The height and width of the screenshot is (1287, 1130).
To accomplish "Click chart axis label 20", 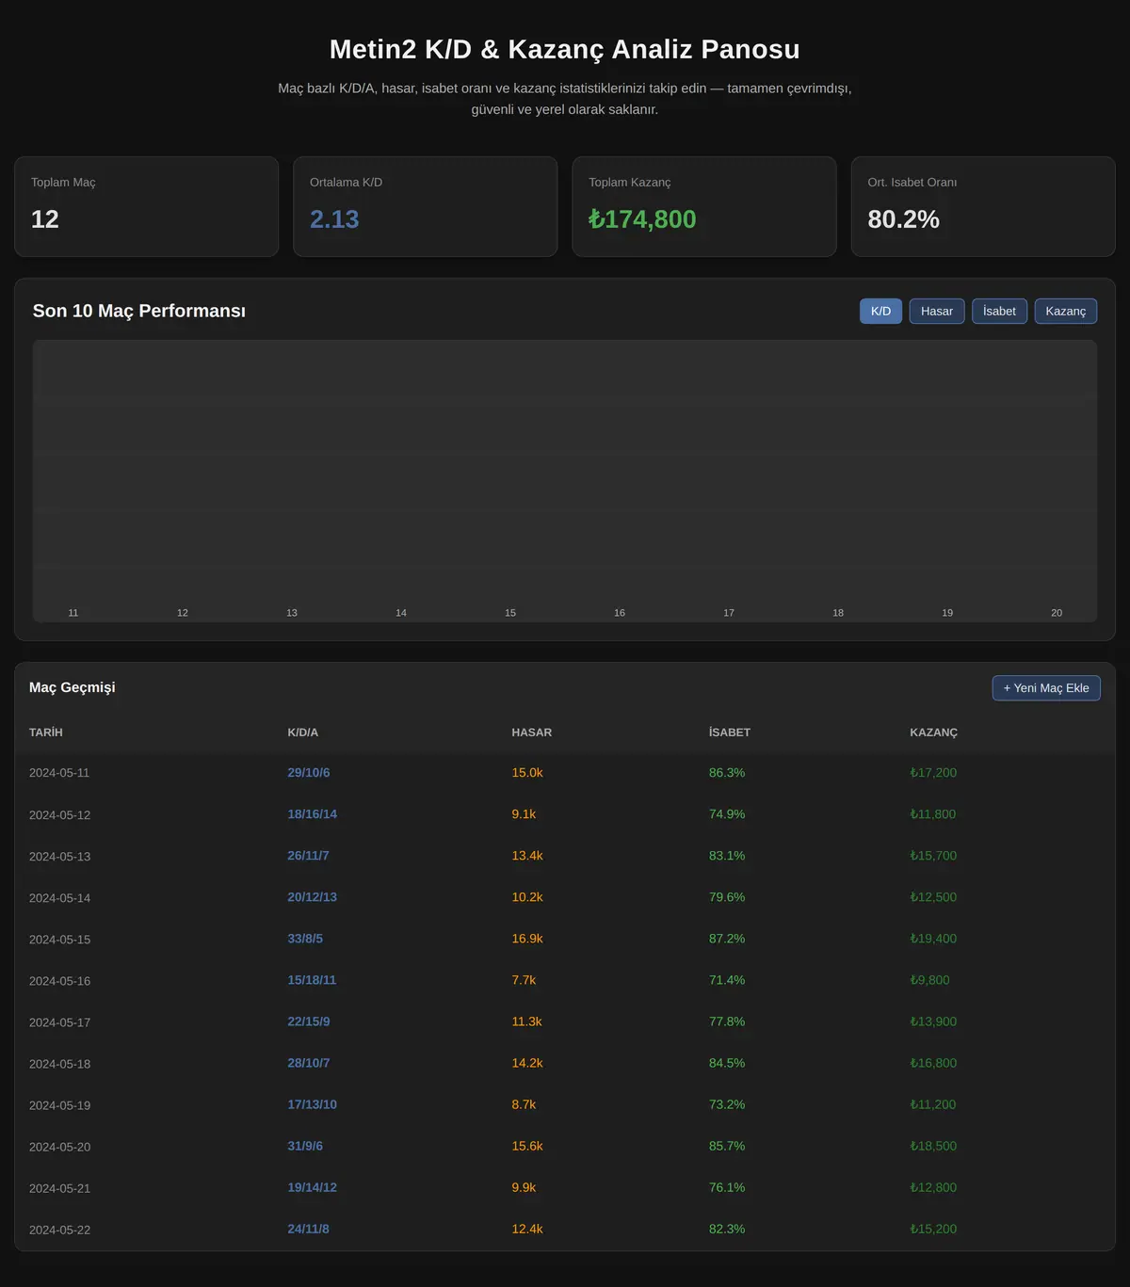I will tap(1057, 613).
